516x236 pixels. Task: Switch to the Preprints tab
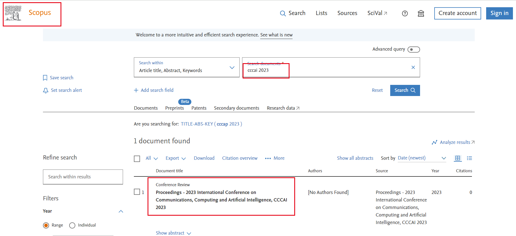pos(174,108)
